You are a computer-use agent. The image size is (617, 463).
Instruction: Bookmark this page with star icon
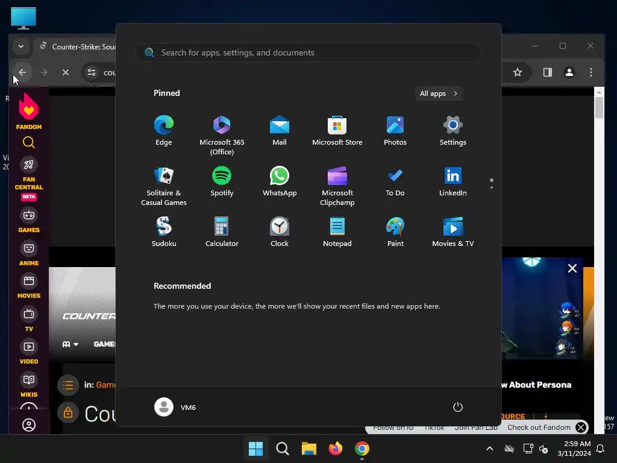pos(518,72)
